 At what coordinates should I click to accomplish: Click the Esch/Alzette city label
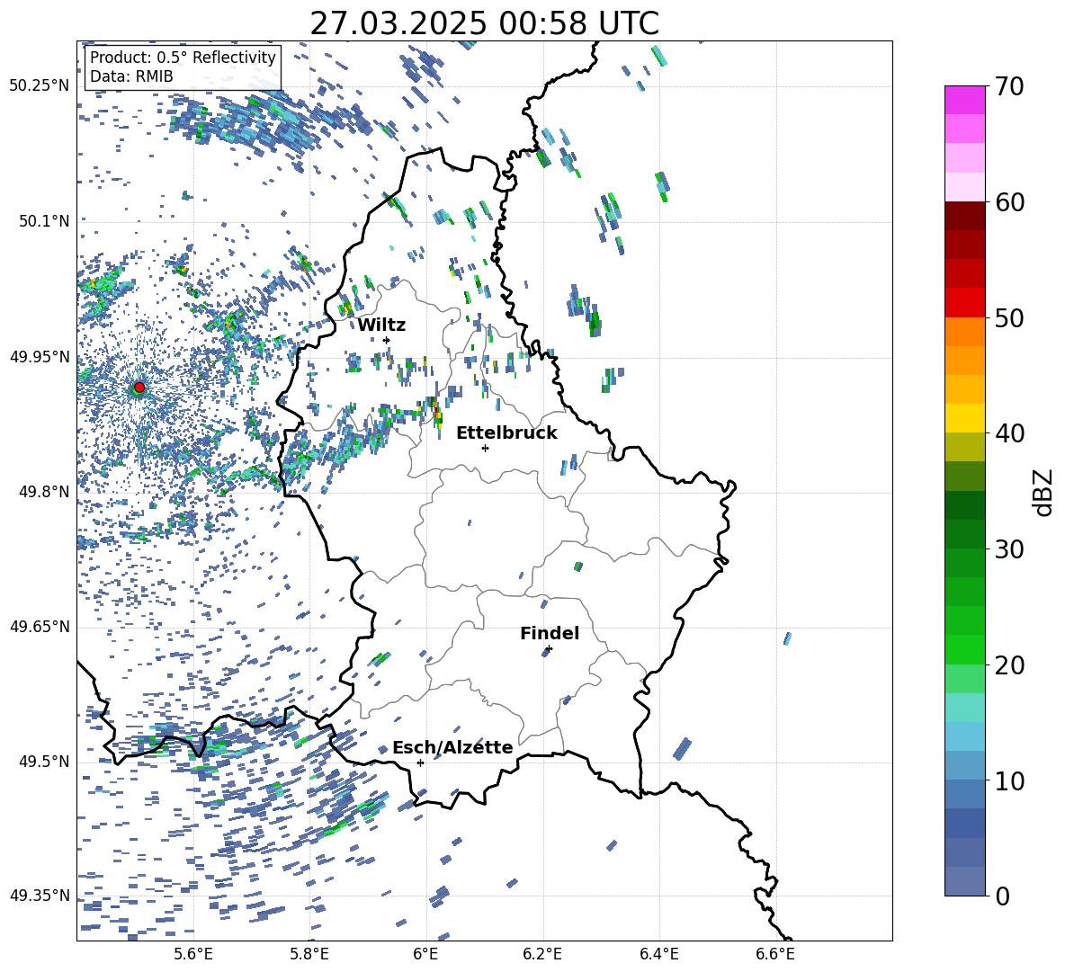point(452,747)
